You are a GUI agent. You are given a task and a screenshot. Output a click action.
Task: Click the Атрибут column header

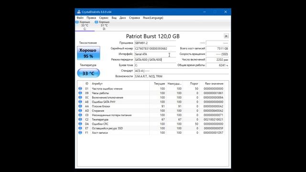120,84
